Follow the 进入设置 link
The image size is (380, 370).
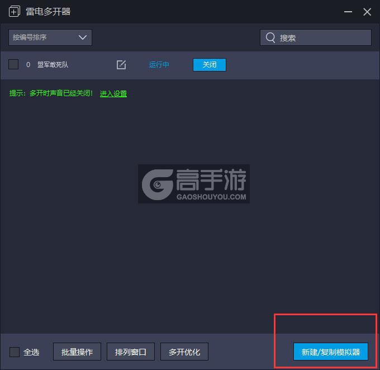pyautogui.click(x=113, y=93)
